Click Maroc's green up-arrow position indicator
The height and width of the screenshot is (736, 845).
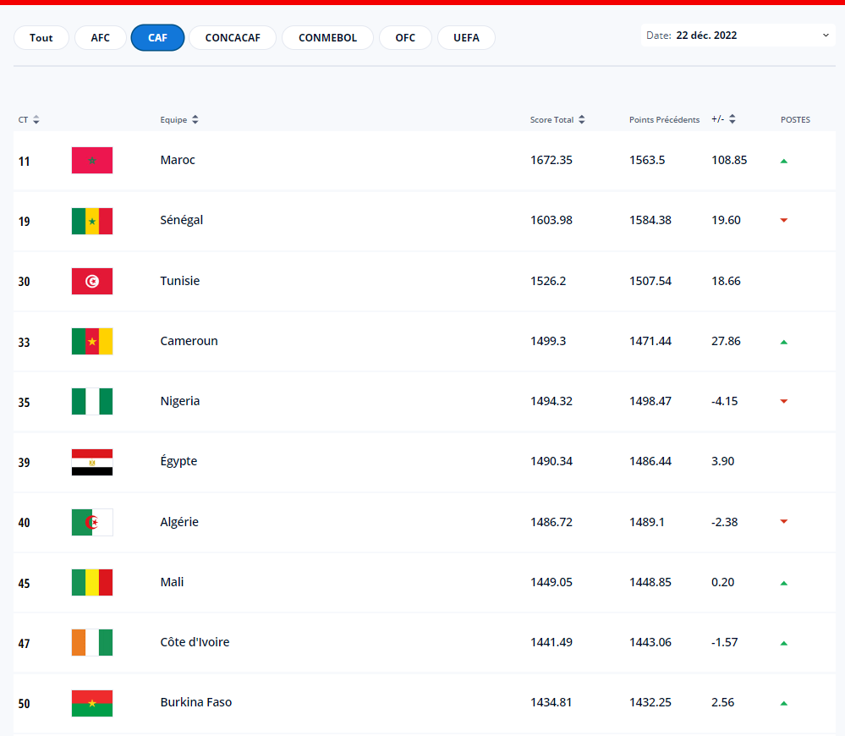784,161
